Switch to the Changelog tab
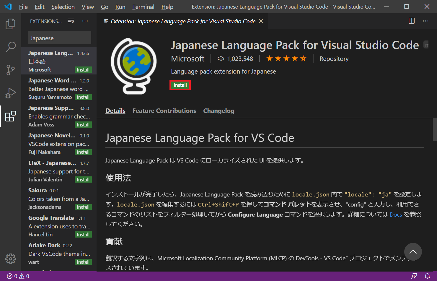 point(219,111)
